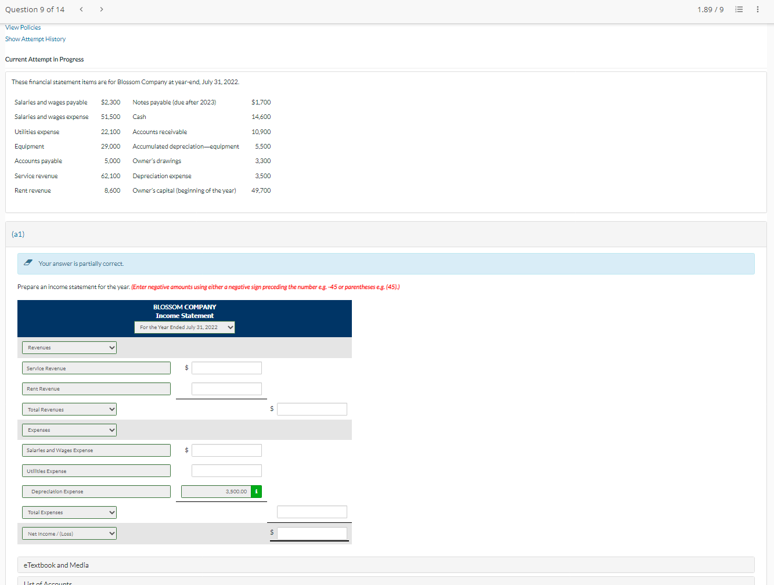
Task: Click the Total Revenues amount field
Action: pyautogui.click(x=312, y=409)
